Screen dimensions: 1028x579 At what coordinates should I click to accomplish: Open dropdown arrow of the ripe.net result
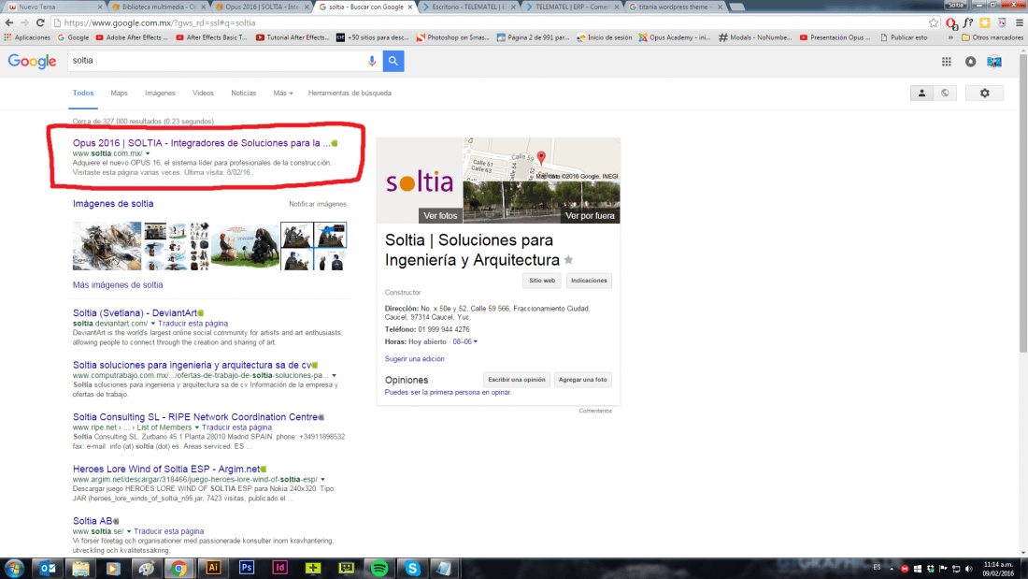point(196,427)
